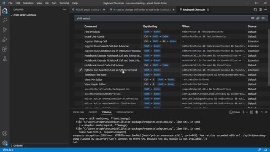The height and width of the screenshot is (152, 270).
Task: Click the Keybinding column header
Action: pyautogui.click(x=150, y=26)
